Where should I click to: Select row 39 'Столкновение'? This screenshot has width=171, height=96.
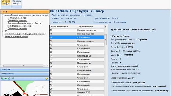click(x=77, y=85)
